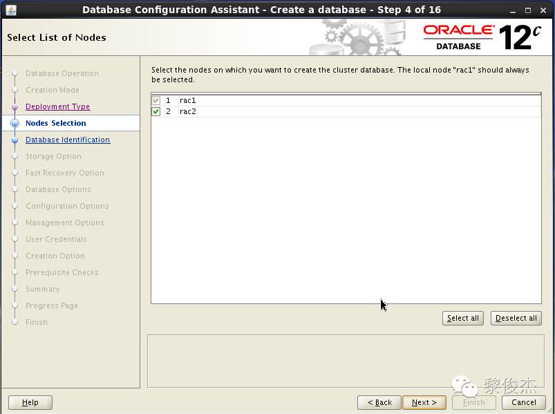The height and width of the screenshot is (414, 555).
Task: Click the Nodes Selection step bullet icon
Action: pos(15,123)
